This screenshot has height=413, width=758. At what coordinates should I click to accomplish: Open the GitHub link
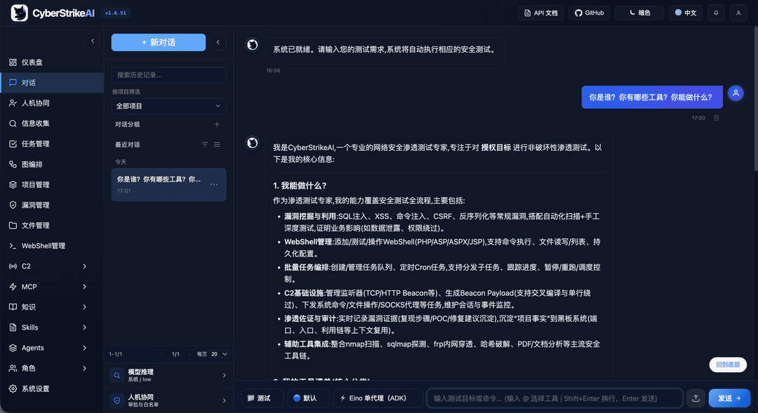tap(590, 13)
